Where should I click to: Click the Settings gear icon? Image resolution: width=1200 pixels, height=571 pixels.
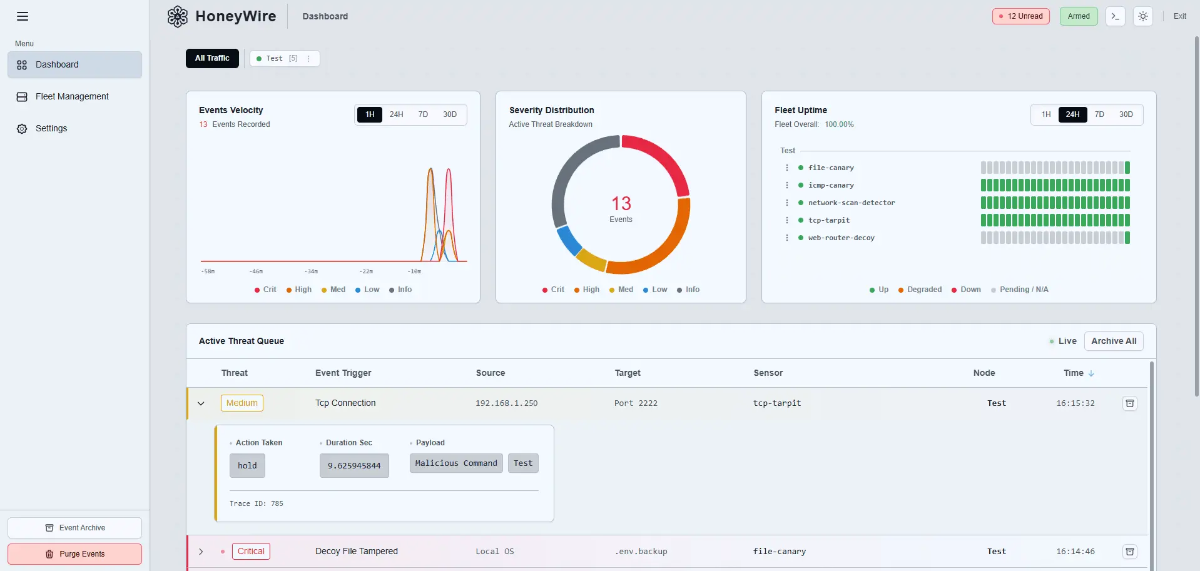[x=22, y=129]
